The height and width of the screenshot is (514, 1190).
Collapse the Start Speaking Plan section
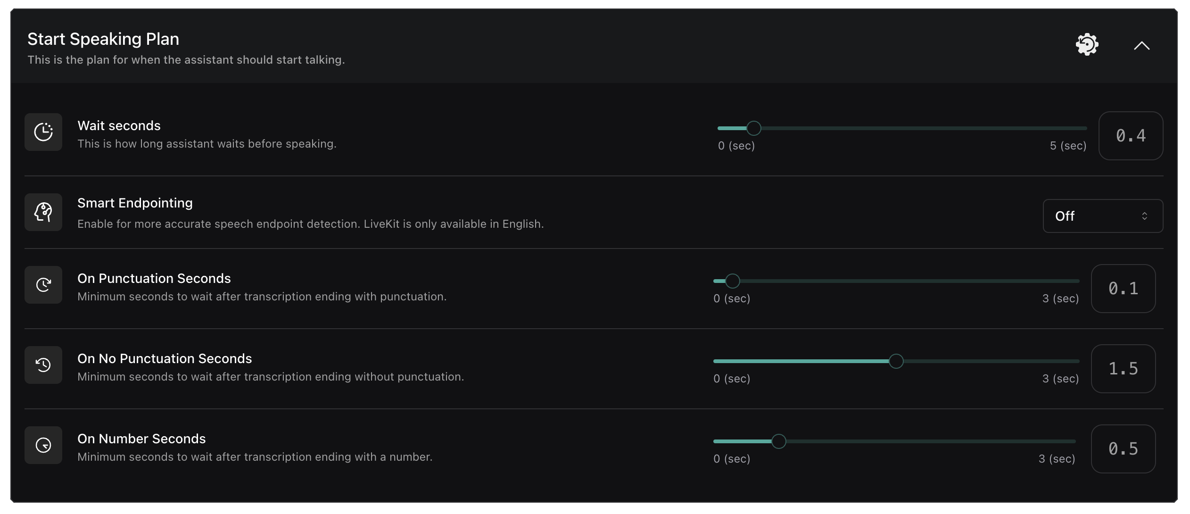pyautogui.click(x=1141, y=46)
